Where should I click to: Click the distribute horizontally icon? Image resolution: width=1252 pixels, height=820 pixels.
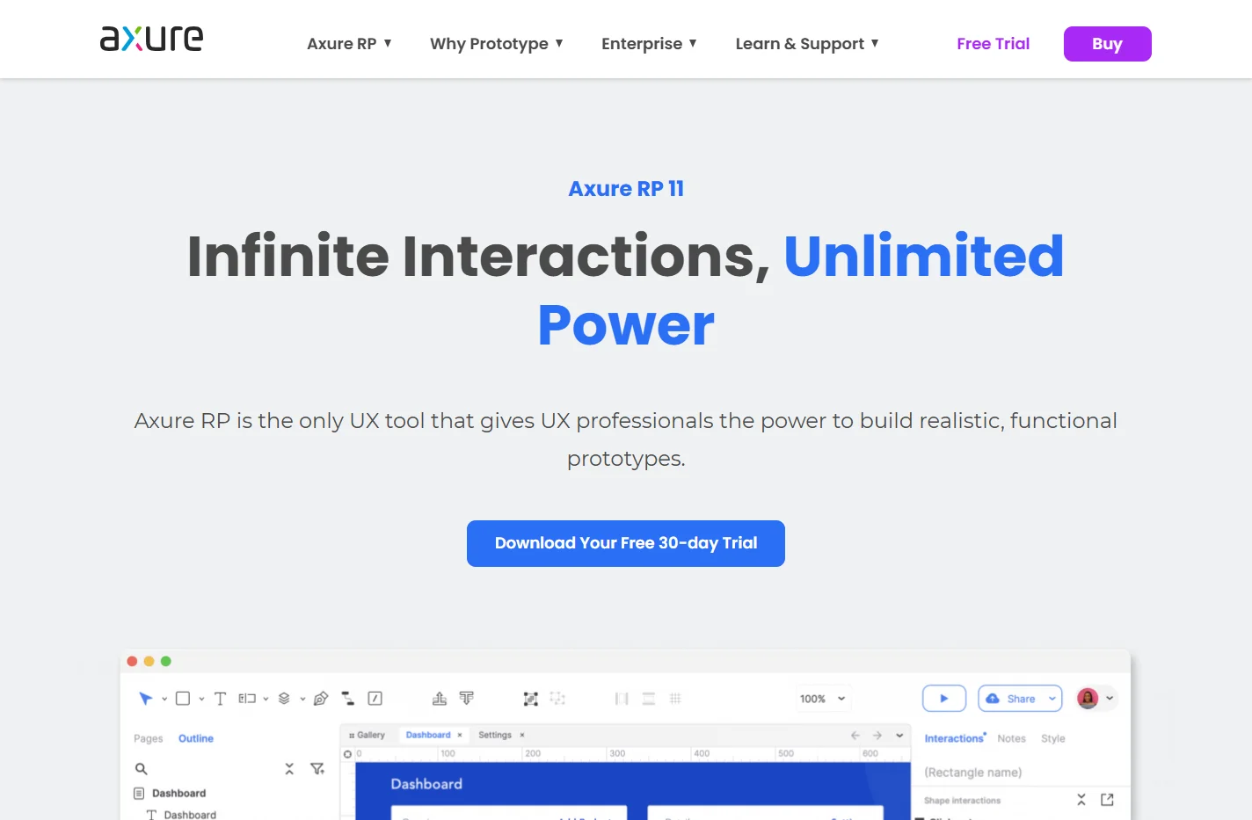coord(622,699)
